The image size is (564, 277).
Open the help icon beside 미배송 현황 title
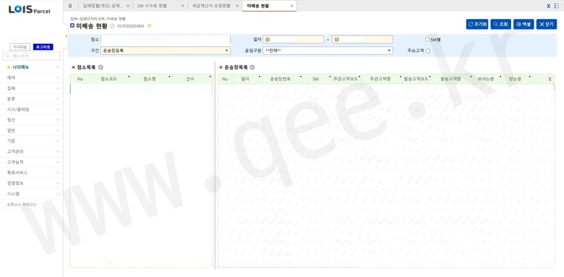[112, 26]
